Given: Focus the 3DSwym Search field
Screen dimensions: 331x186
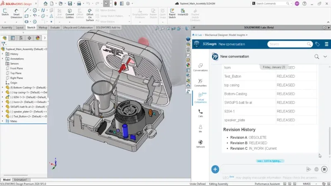Looking at the screenshot, I should 290,44.
